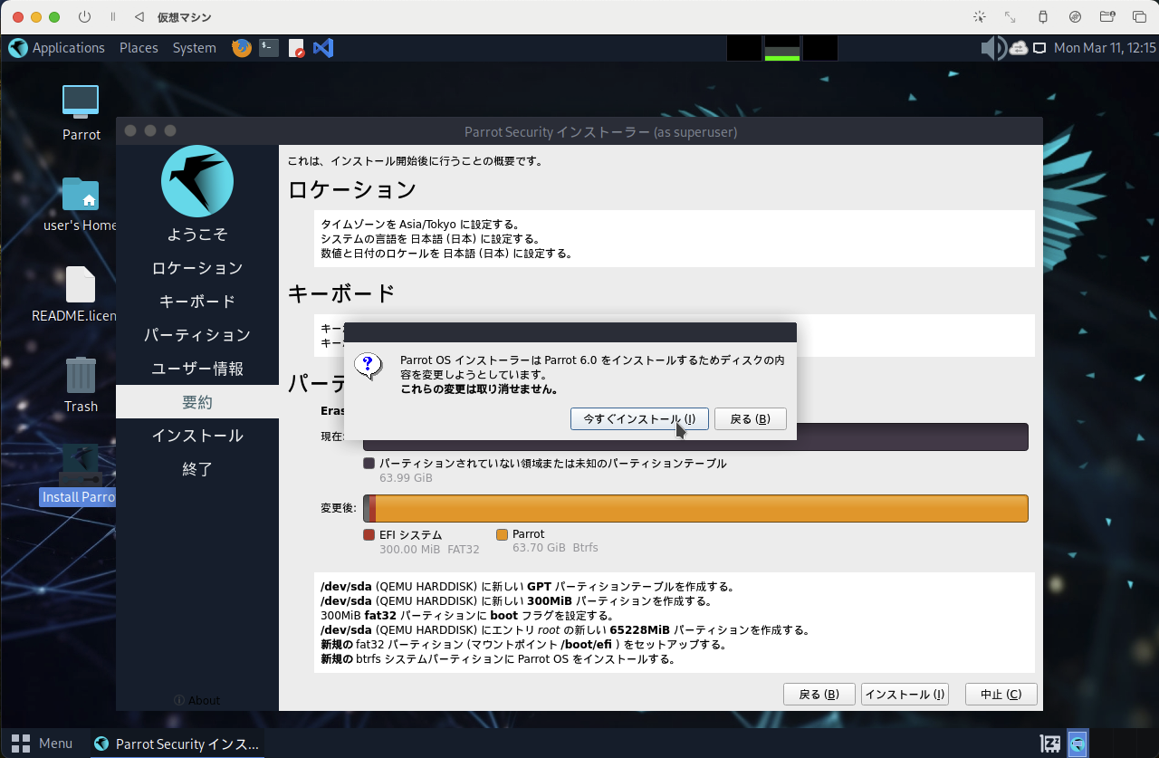Screen dimensions: 1159x758
Task: Click the back triangle icon in the VM toolbar
Action: point(139,17)
